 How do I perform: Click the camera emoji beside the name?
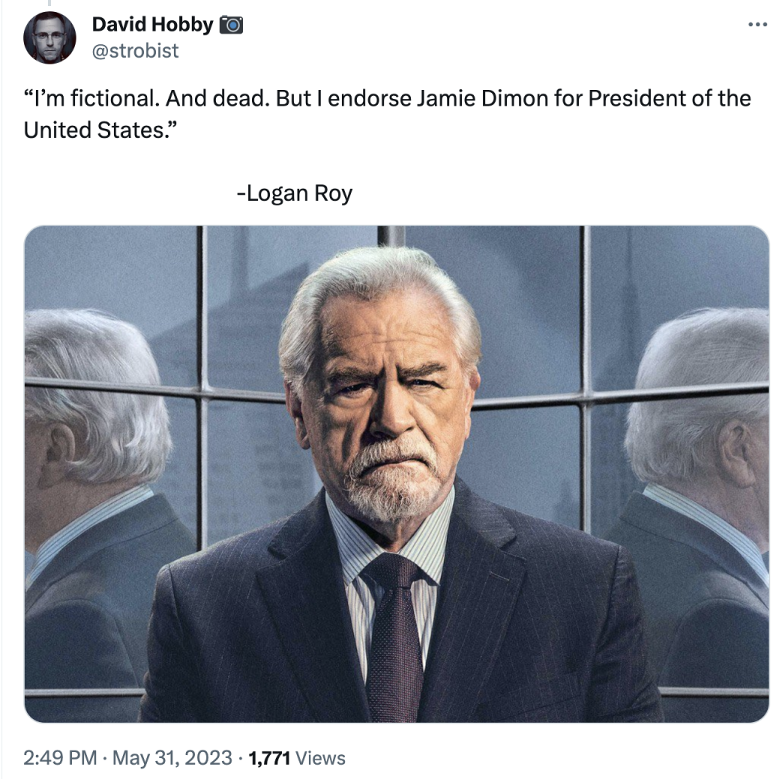(x=232, y=25)
